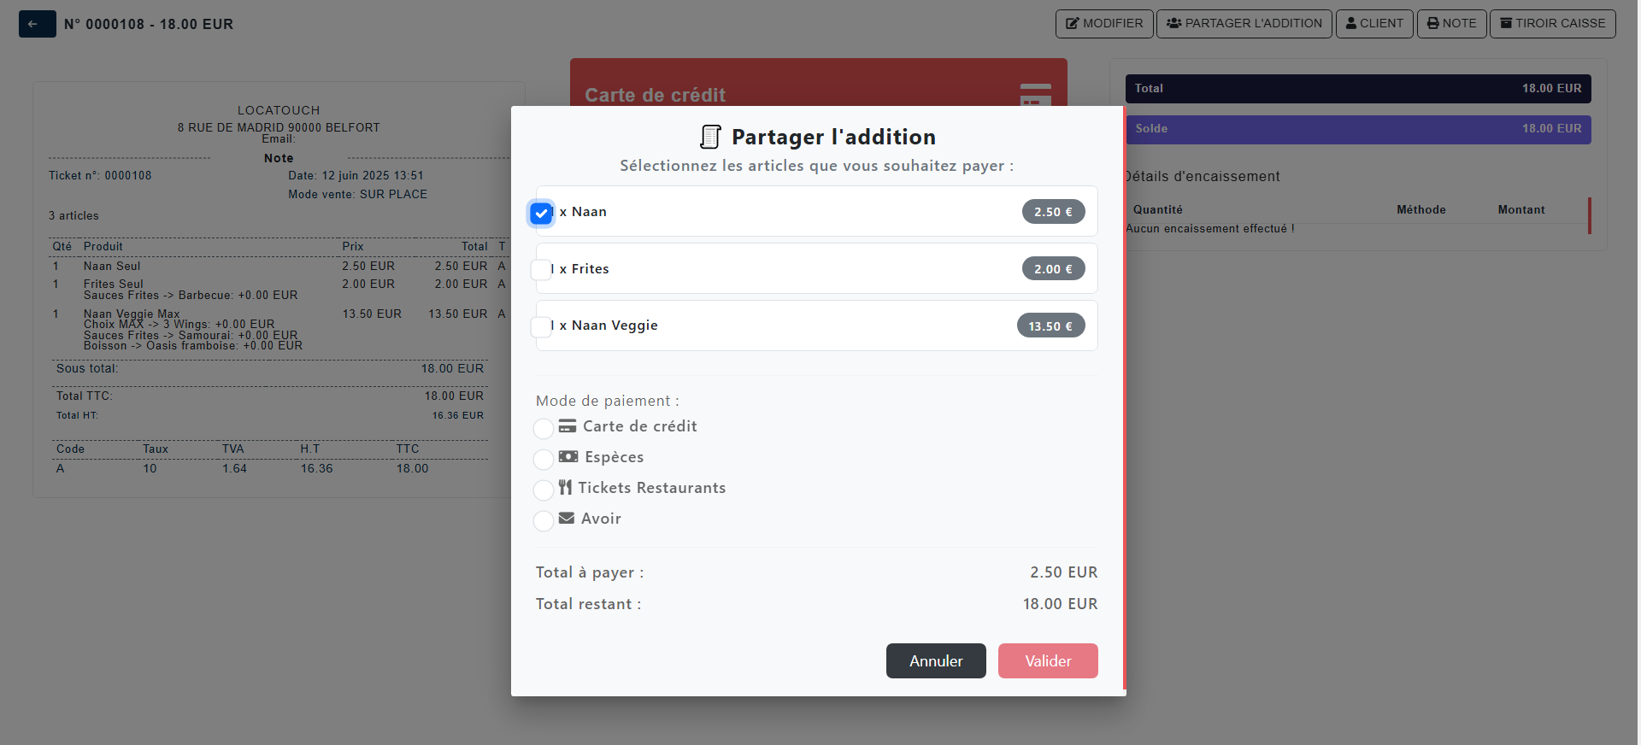Select Espèces payment radio button
This screenshot has height=745, width=1641.
click(x=544, y=459)
